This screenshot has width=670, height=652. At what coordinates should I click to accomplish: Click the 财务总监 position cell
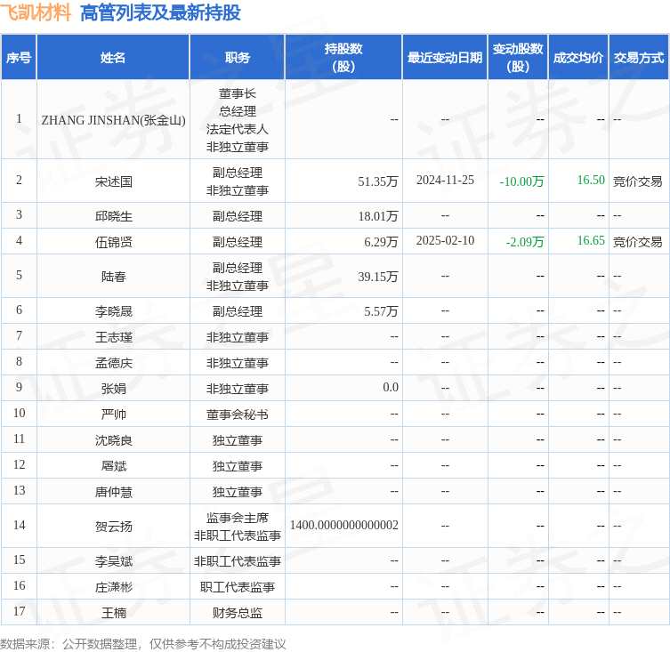point(238,613)
